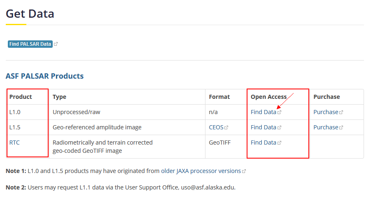Open the CEOS format link

pyautogui.click(x=216, y=127)
